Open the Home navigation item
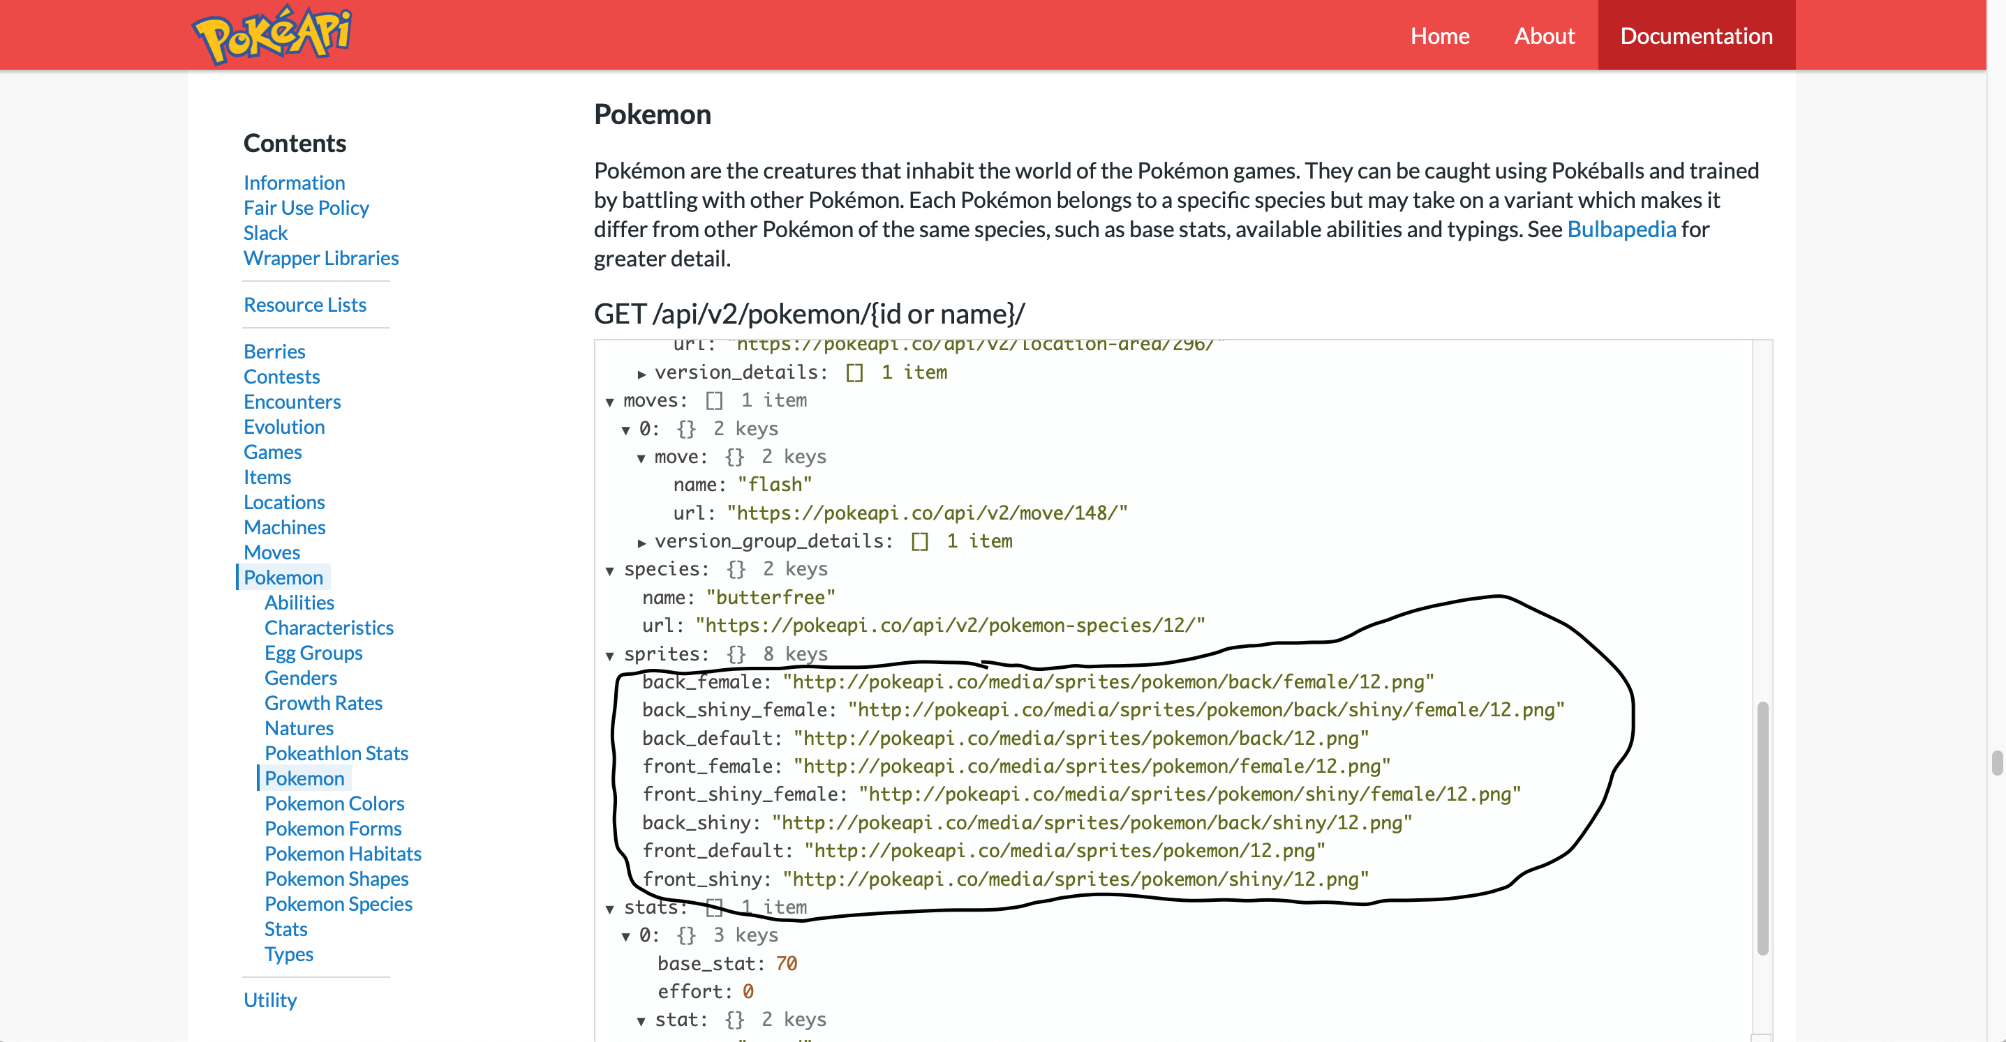The height and width of the screenshot is (1042, 2006). pos(1440,36)
